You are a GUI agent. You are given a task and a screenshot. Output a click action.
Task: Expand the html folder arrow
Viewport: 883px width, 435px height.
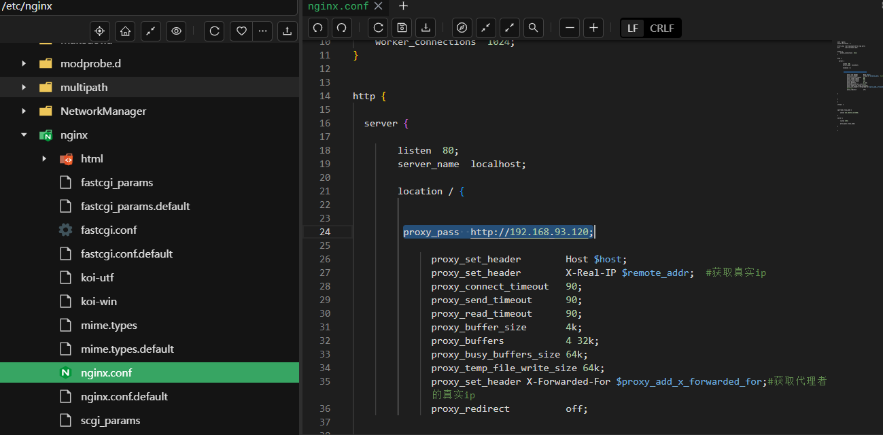click(44, 158)
